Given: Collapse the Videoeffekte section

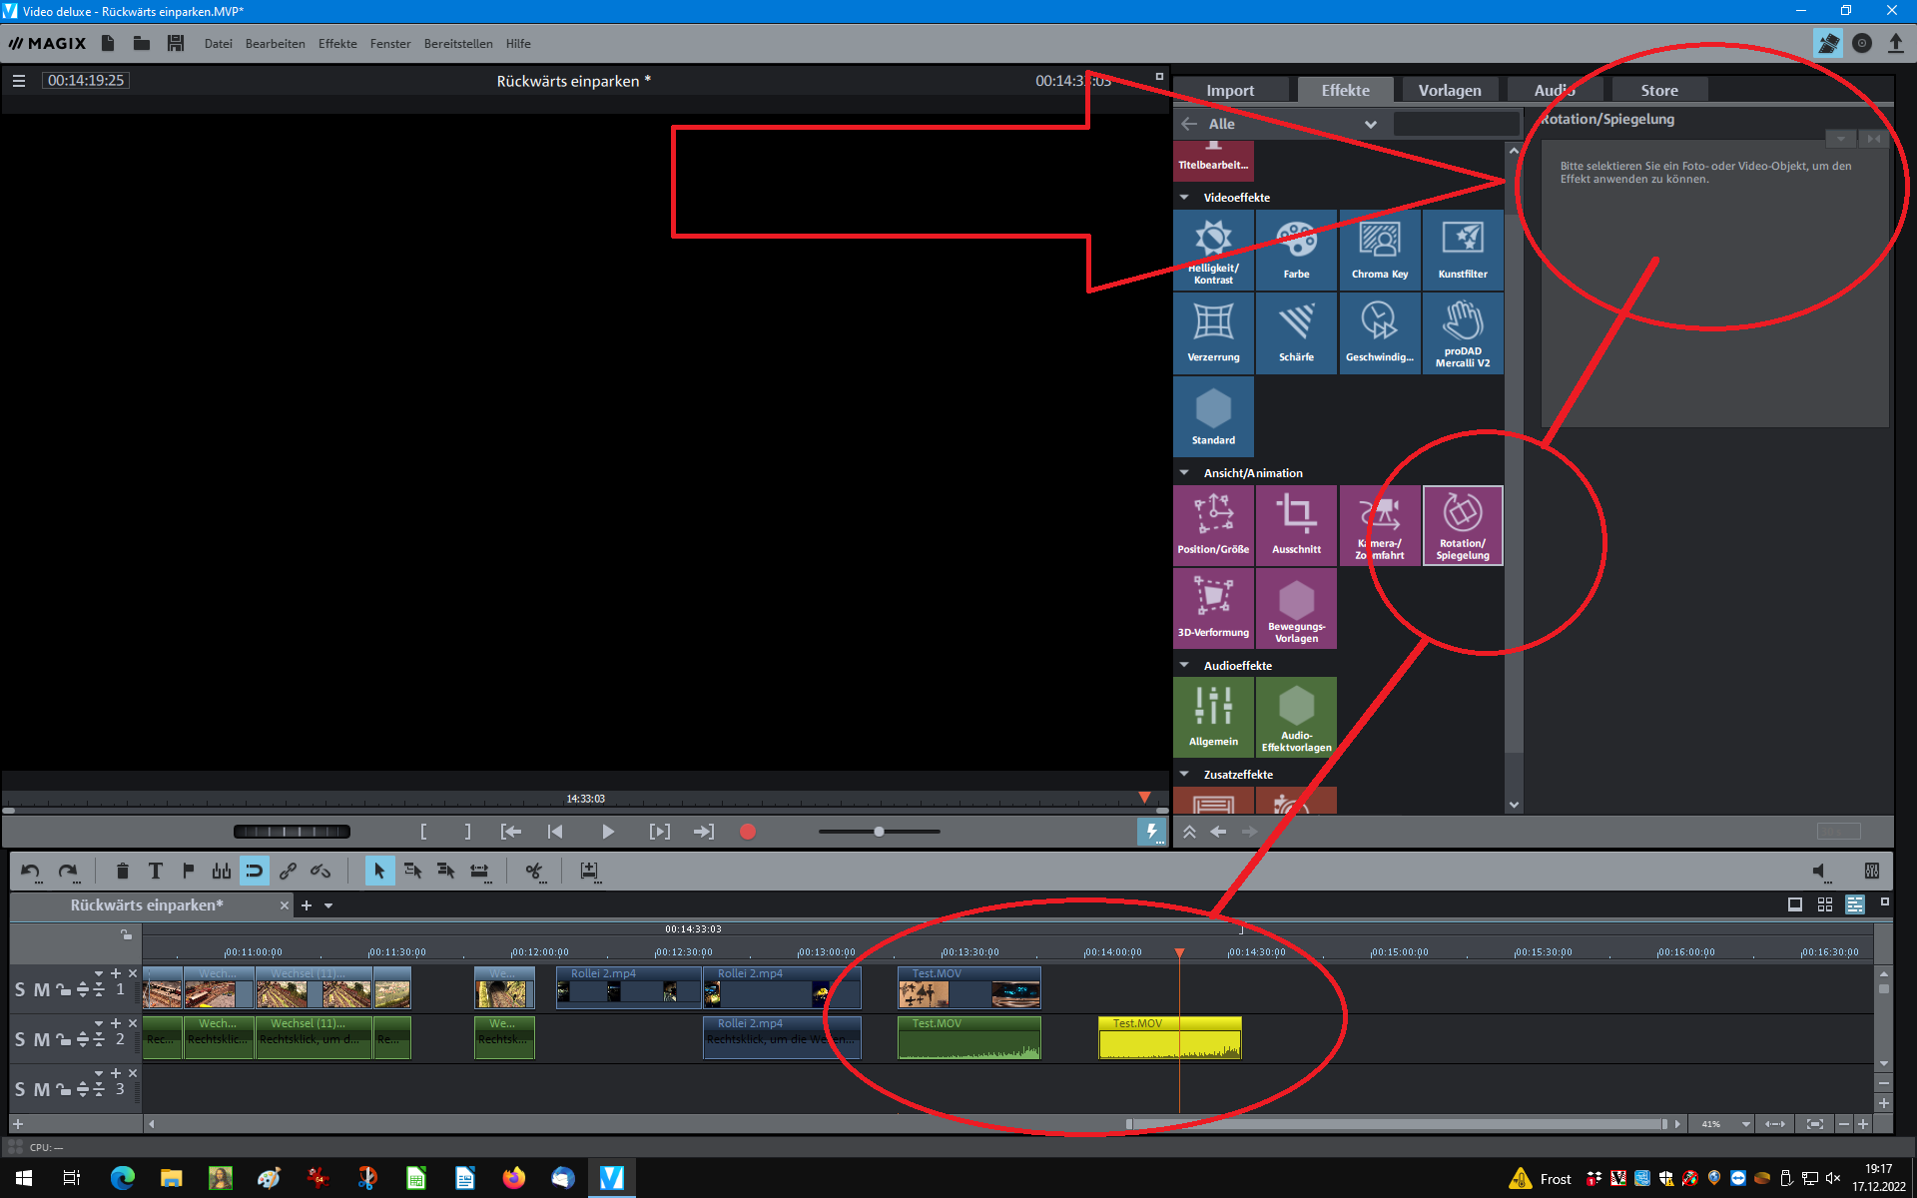Looking at the screenshot, I should [x=1184, y=198].
